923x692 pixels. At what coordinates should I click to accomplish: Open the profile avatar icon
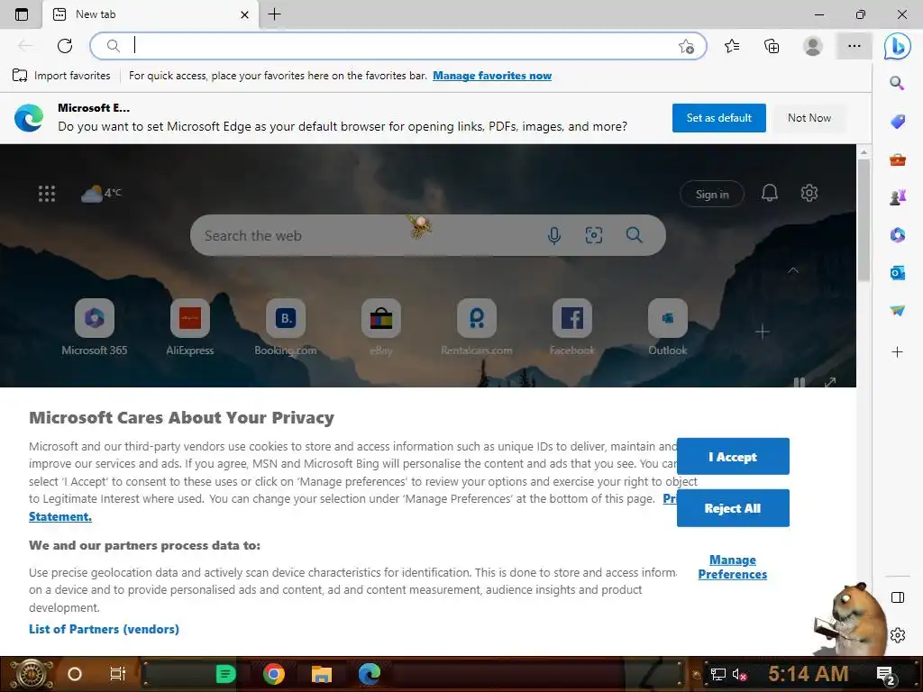tap(813, 46)
